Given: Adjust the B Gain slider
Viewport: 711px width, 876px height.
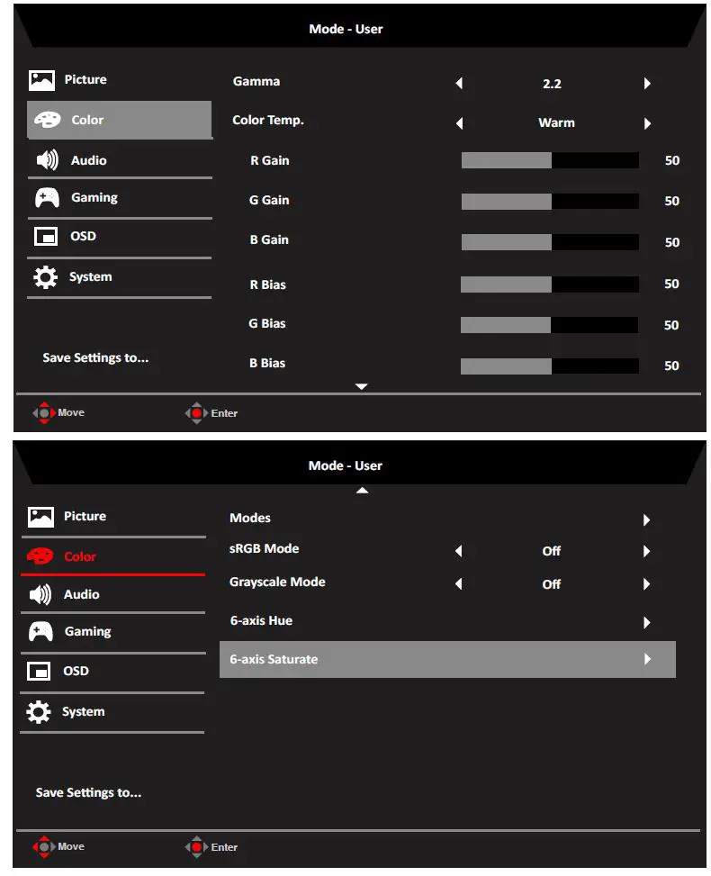Looking at the screenshot, I should 550,242.
